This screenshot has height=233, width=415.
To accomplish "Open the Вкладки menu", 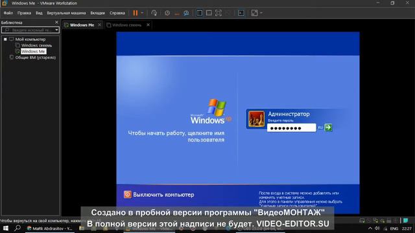I will click(x=98, y=13).
